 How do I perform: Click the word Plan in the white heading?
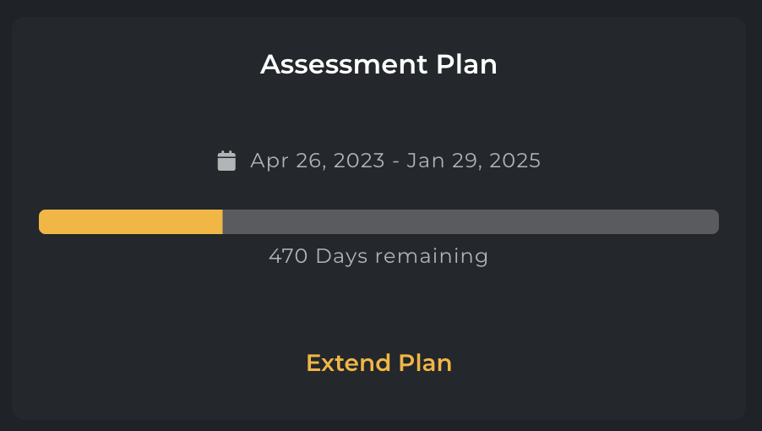pyautogui.click(x=466, y=64)
